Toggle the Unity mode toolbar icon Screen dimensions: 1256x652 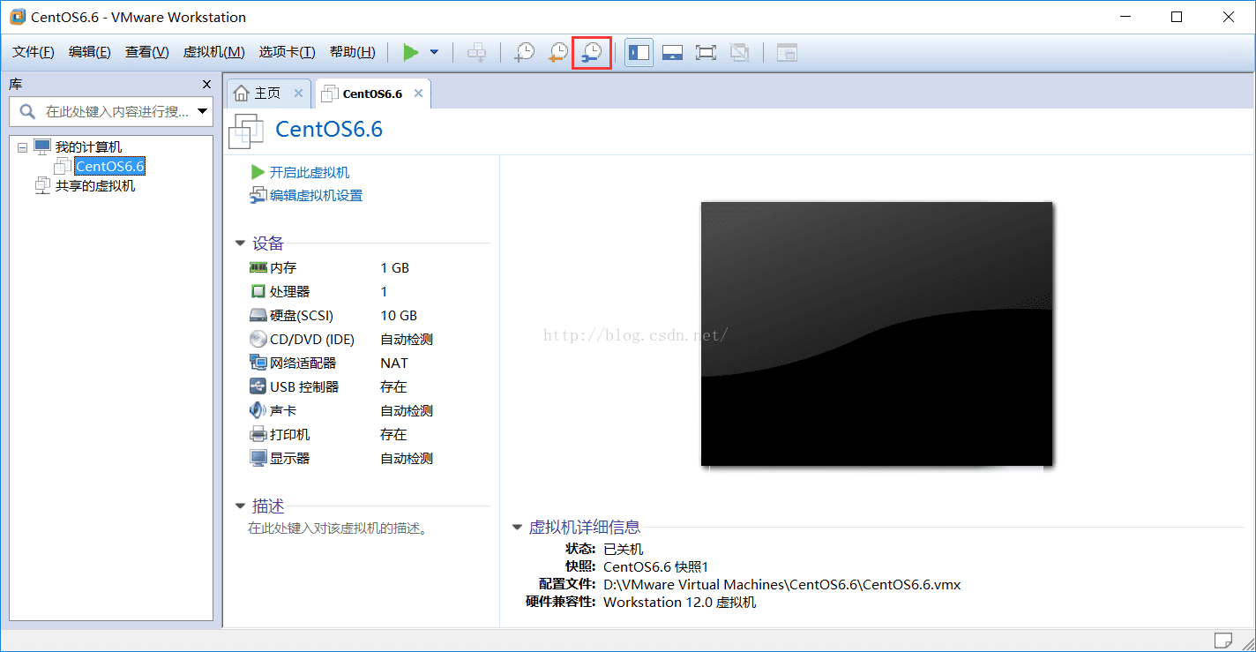pyautogui.click(x=740, y=52)
